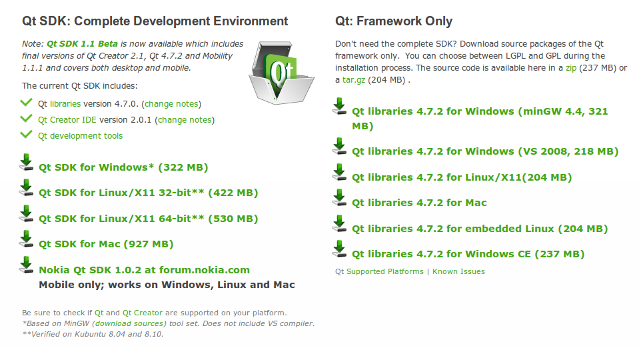This screenshot has width=641, height=348.
Task: Click checkmark icon next to Qt Creator IDE
Action: coord(26,118)
